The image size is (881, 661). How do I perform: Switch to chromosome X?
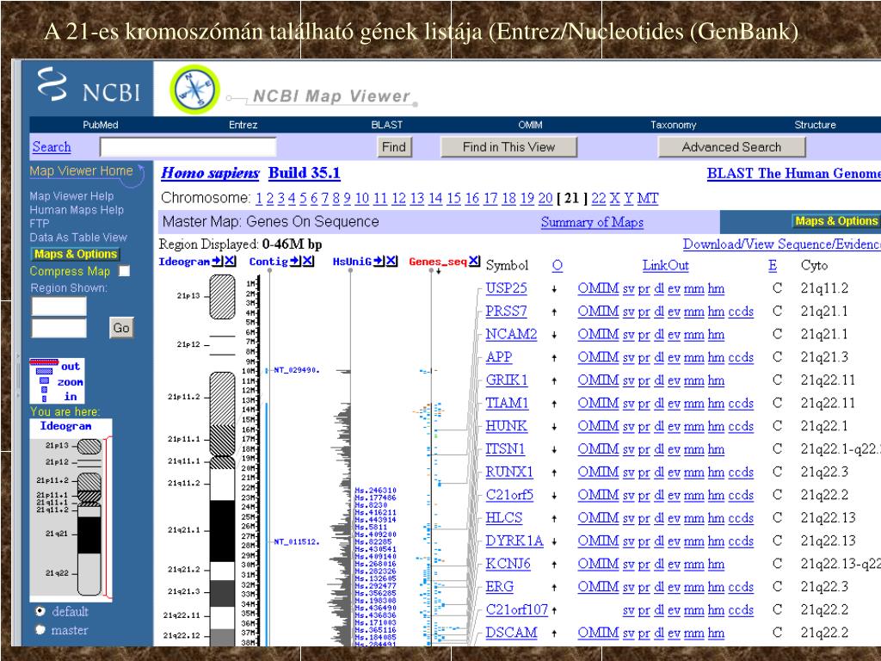[x=614, y=199]
